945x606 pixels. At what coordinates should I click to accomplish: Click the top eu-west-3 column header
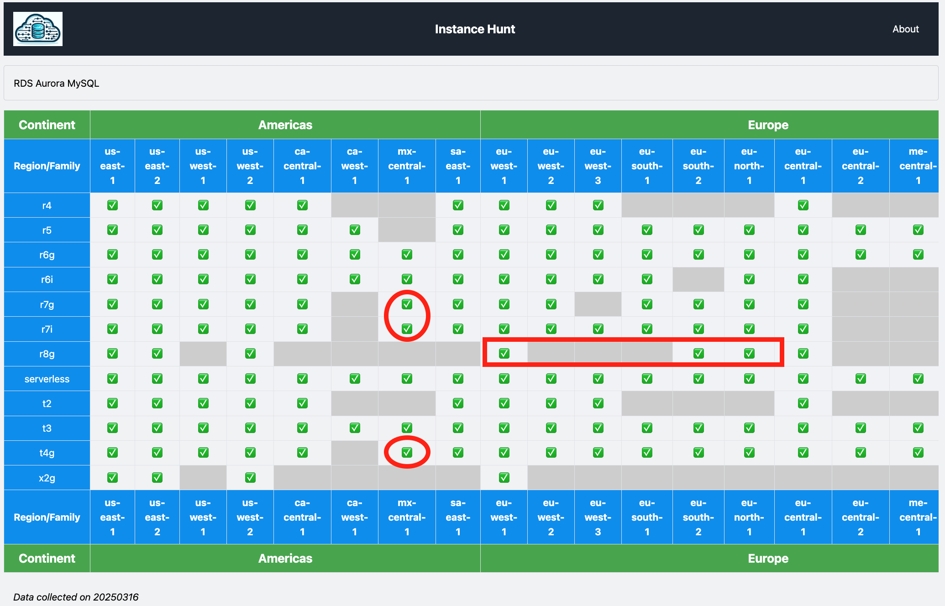(598, 166)
